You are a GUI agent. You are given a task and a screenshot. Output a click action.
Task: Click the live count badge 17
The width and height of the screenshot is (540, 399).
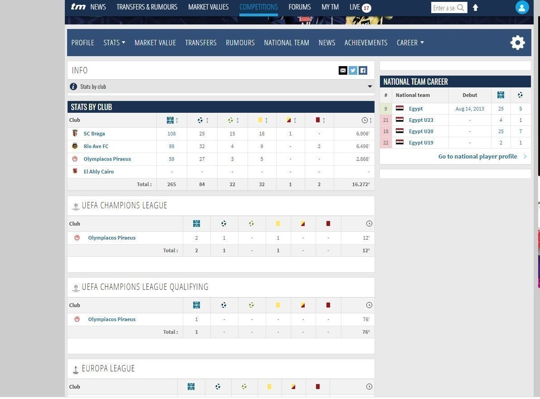366,8
